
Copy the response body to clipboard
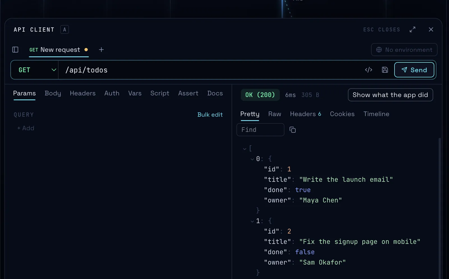pyautogui.click(x=292, y=130)
